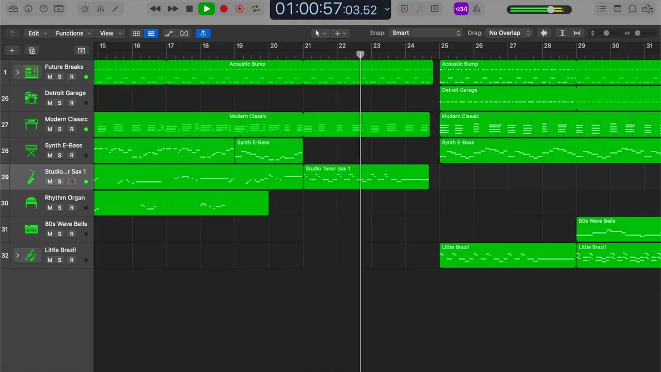
Task: Toggle the count-in 1234 button
Action: click(x=461, y=9)
